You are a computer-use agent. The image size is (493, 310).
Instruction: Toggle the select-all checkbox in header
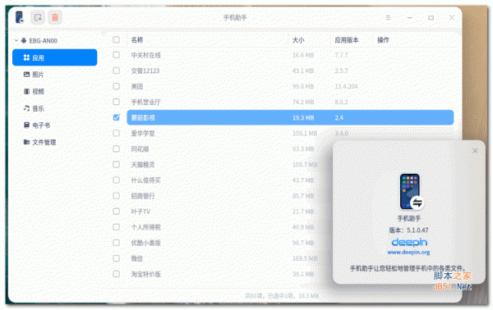pos(117,39)
